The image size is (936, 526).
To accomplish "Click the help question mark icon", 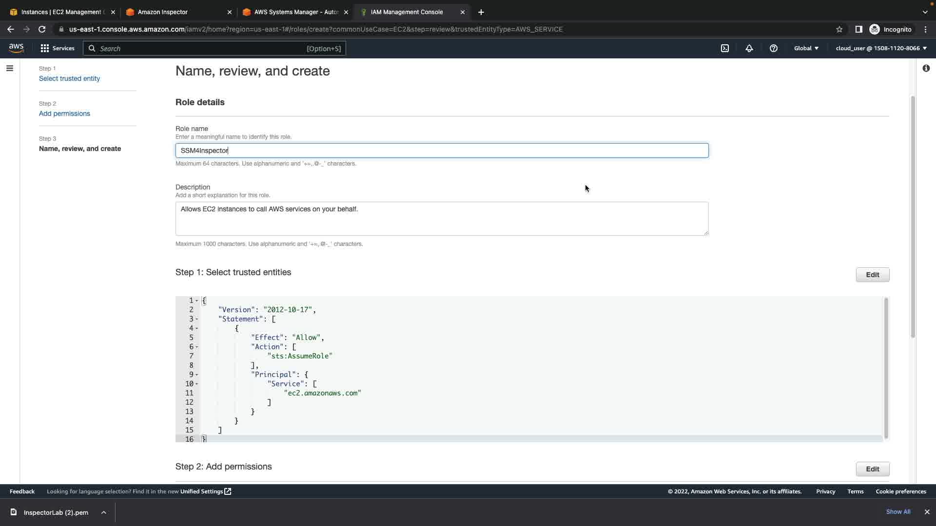I will point(774,48).
